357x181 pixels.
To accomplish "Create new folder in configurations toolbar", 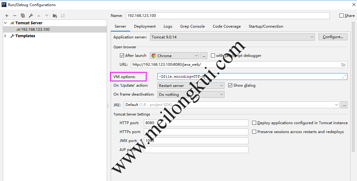I will (55, 16).
